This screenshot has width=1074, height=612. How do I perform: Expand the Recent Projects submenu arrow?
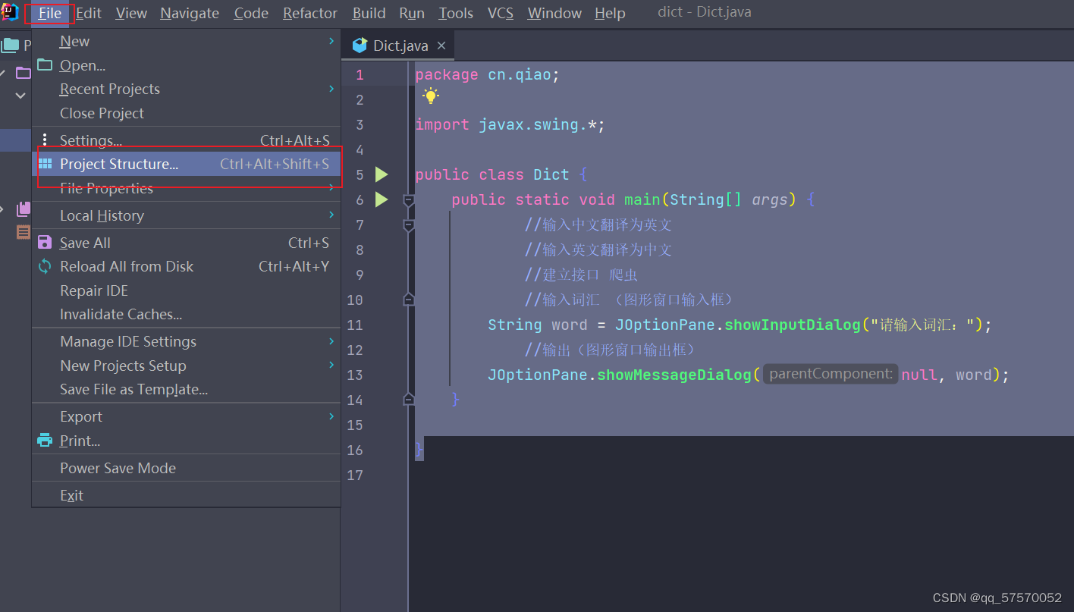pyautogui.click(x=331, y=89)
